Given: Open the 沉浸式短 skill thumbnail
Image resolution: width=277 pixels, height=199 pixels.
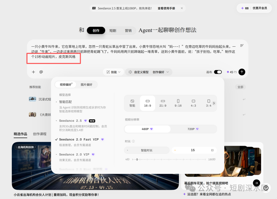Looking at the screenshot, I should [33, 99].
